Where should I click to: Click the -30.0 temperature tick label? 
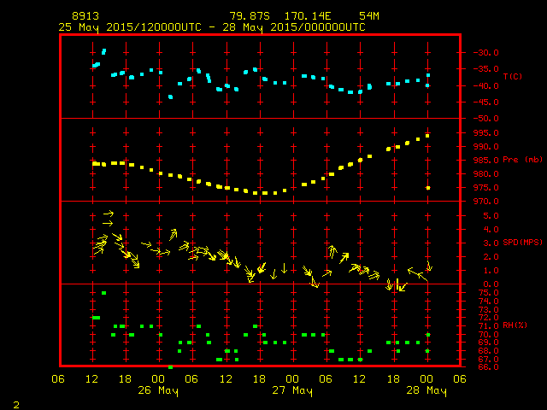[486, 53]
